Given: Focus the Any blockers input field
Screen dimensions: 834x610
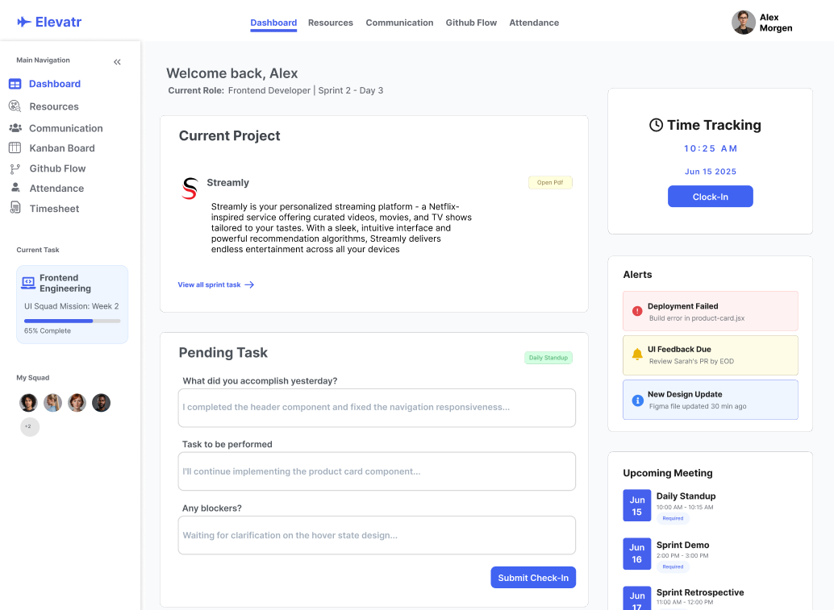Looking at the screenshot, I should 377,535.
